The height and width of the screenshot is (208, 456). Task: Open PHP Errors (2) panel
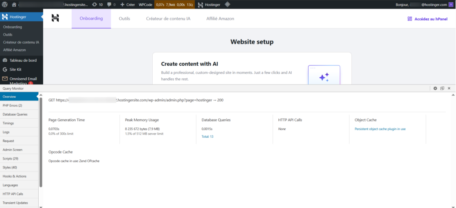[12, 105]
